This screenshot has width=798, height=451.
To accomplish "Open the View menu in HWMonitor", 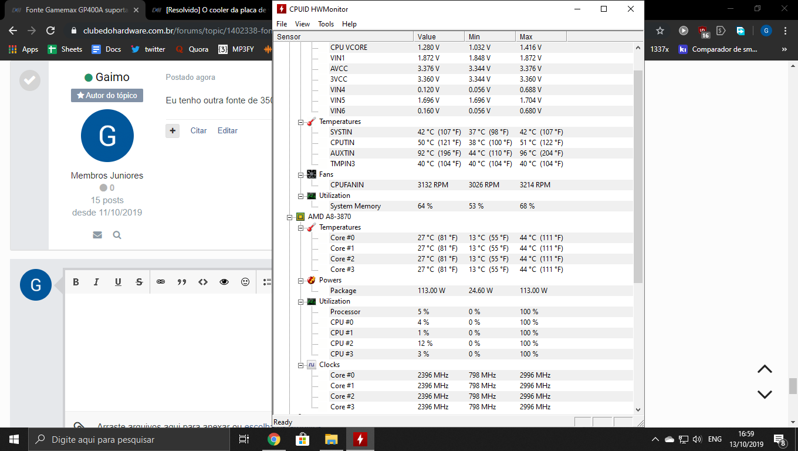I will coord(302,24).
